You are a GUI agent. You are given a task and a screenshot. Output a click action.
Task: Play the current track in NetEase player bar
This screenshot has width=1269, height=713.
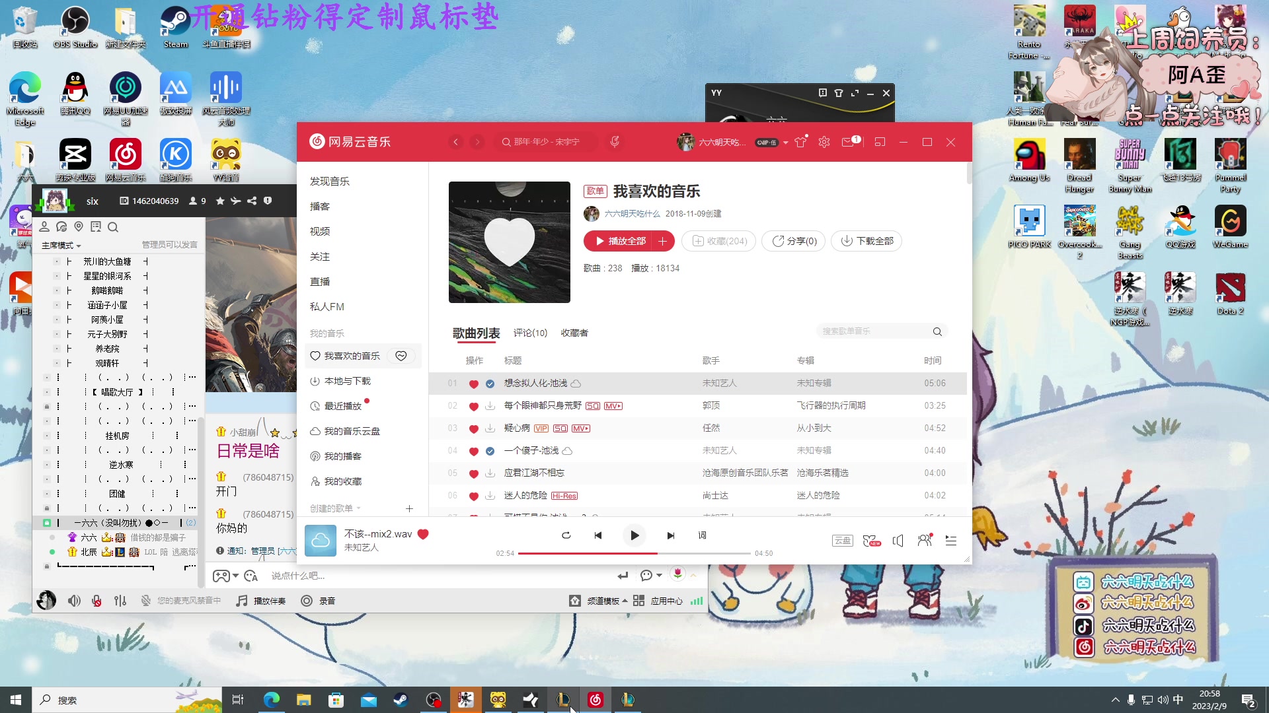pos(634,535)
